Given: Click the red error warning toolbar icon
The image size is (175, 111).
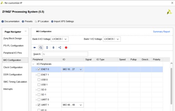Looking at the screenshot, I should (x=66, y=47).
